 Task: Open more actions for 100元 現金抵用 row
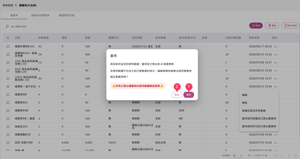pyautogui.click(x=275, y=79)
